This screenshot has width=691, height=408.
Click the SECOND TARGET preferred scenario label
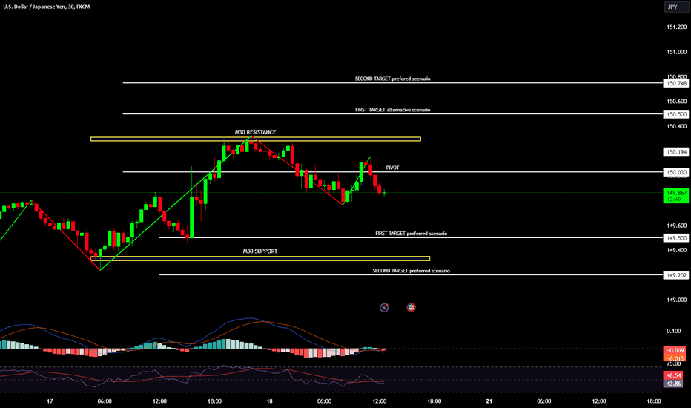[411, 270]
